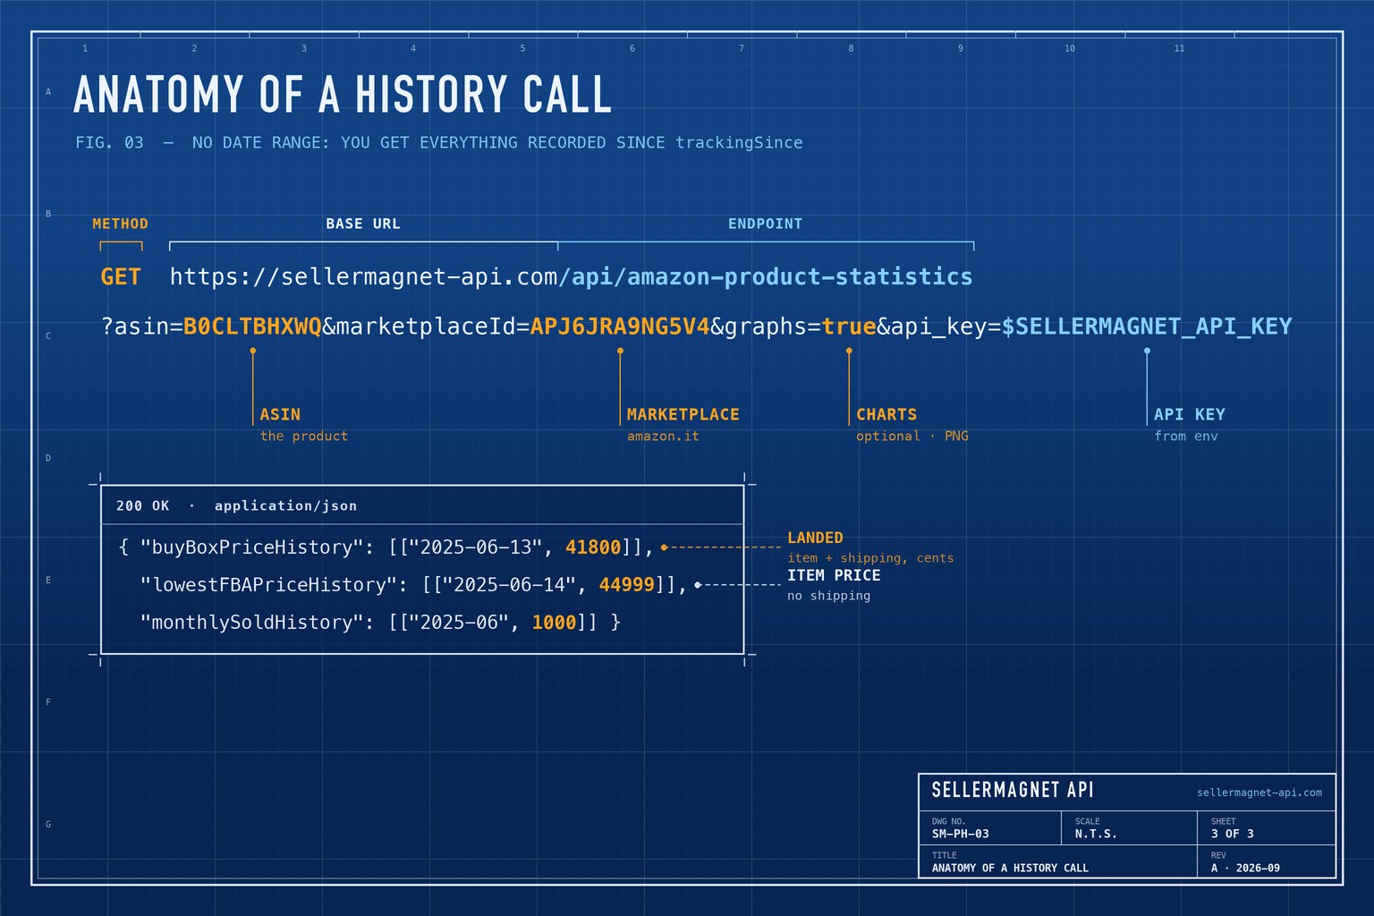
Task: Click the "item + shipping, cents" note
Action: 870,558
